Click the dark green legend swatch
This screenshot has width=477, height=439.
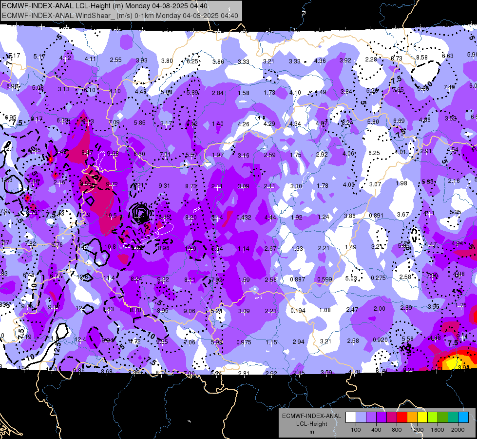point(443,418)
